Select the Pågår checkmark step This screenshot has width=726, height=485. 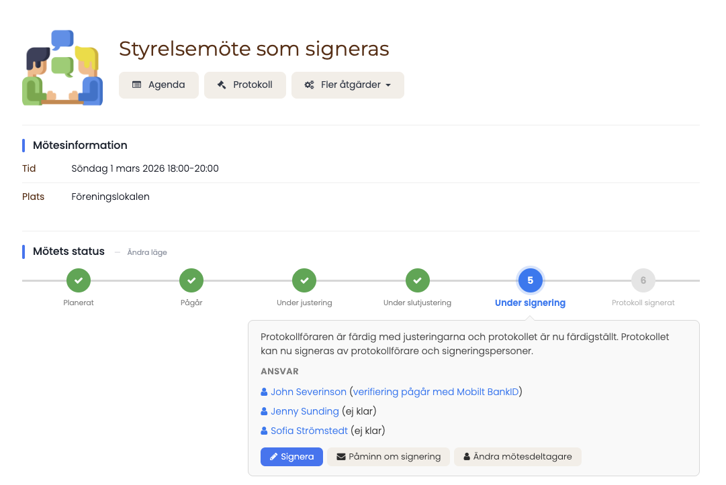tap(191, 280)
